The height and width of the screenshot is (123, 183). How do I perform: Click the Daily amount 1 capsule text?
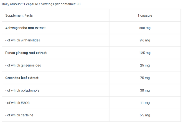[19, 5]
